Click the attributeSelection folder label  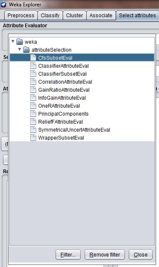pos(51,50)
